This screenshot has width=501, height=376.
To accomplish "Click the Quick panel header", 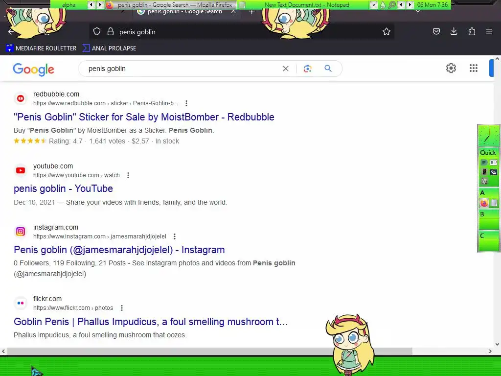I will coord(488,153).
